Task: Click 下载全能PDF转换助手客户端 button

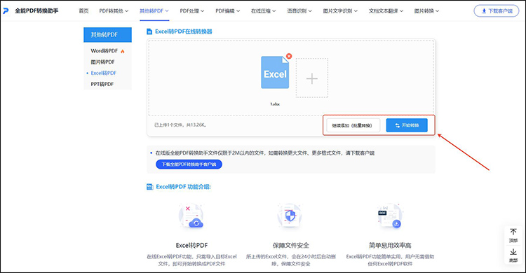Action: click(189, 164)
